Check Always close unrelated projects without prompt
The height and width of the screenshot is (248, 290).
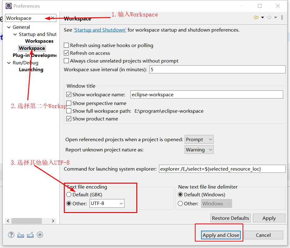pos(66,61)
